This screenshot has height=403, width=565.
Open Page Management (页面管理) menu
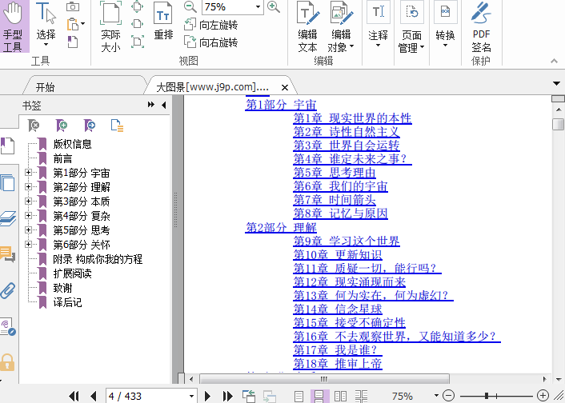point(411,27)
